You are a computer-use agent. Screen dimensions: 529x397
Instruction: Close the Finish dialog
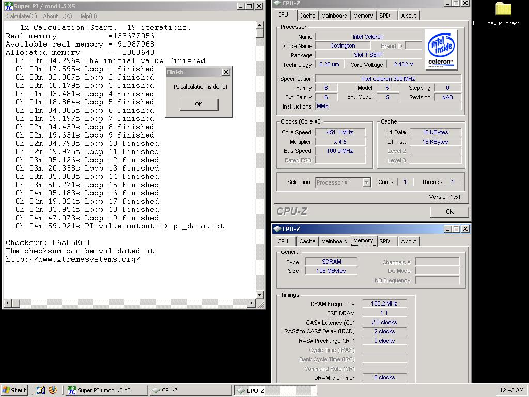click(226, 72)
